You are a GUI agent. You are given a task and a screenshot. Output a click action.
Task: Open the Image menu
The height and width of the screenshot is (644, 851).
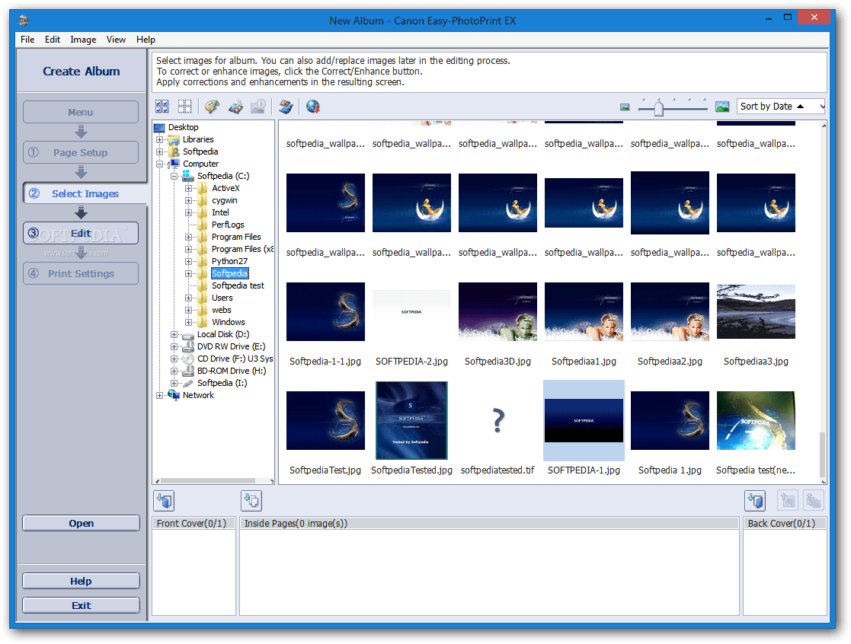(x=83, y=39)
